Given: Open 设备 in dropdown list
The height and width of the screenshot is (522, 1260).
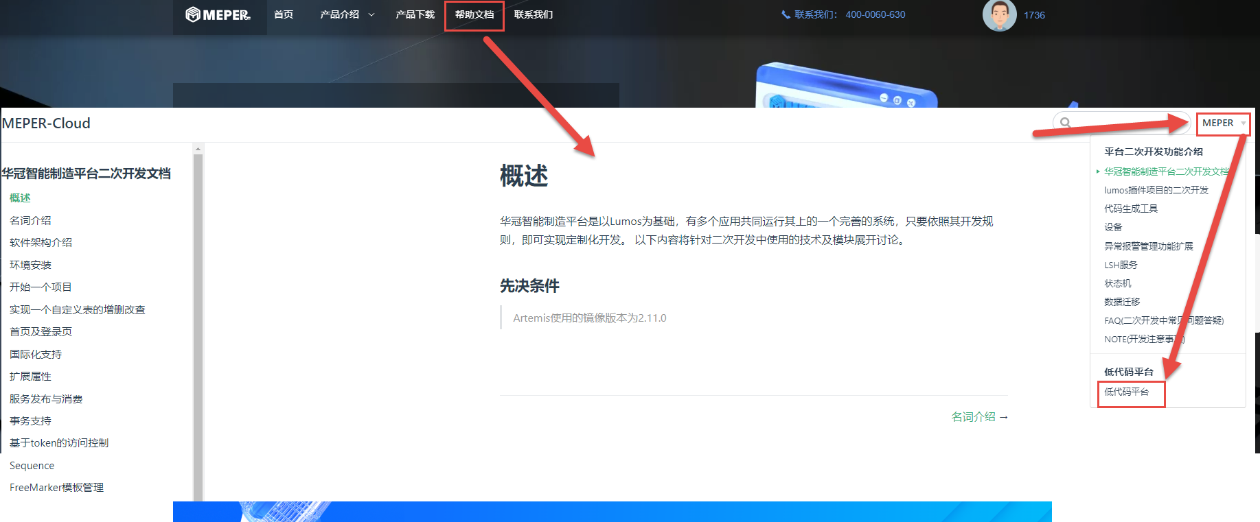Looking at the screenshot, I should click(x=1113, y=227).
